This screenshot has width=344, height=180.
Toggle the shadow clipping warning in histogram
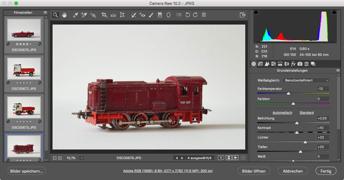click(256, 12)
